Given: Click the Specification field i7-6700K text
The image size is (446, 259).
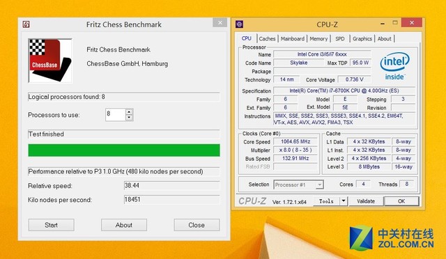Looking at the screenshot, I should 344,91.
